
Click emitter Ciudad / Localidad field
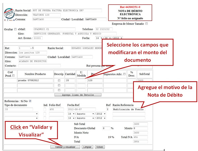point(96,19)
